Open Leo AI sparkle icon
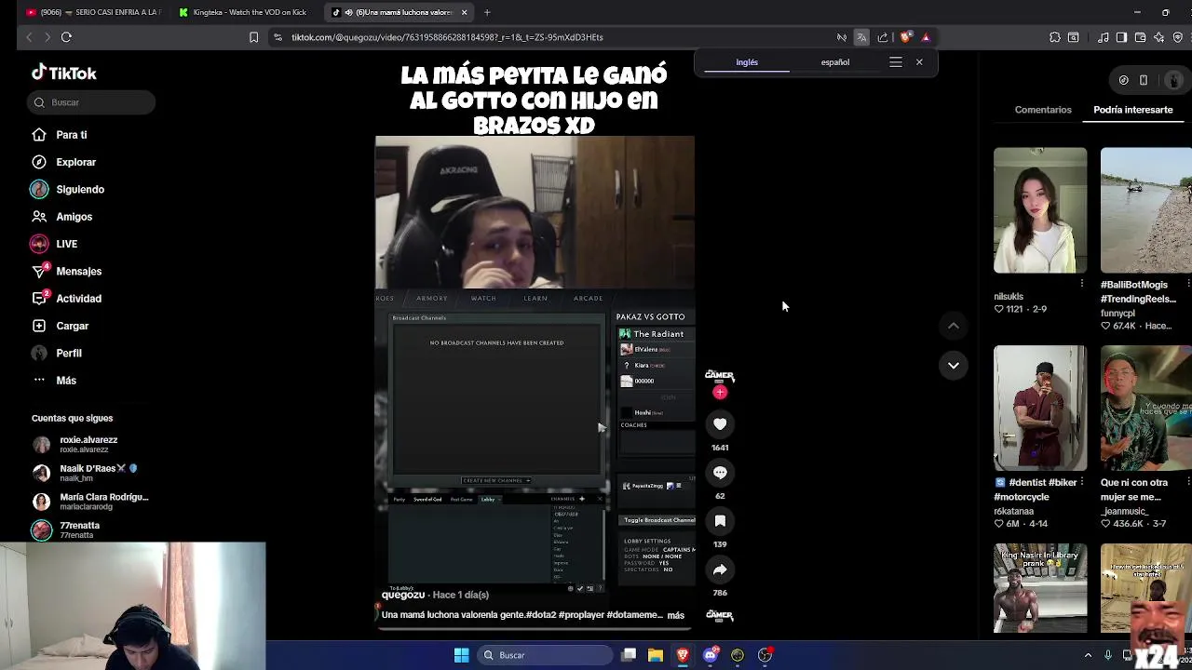Image resolution: width=1192 pixels, height=670 pixels. [x=1158, y=37]
